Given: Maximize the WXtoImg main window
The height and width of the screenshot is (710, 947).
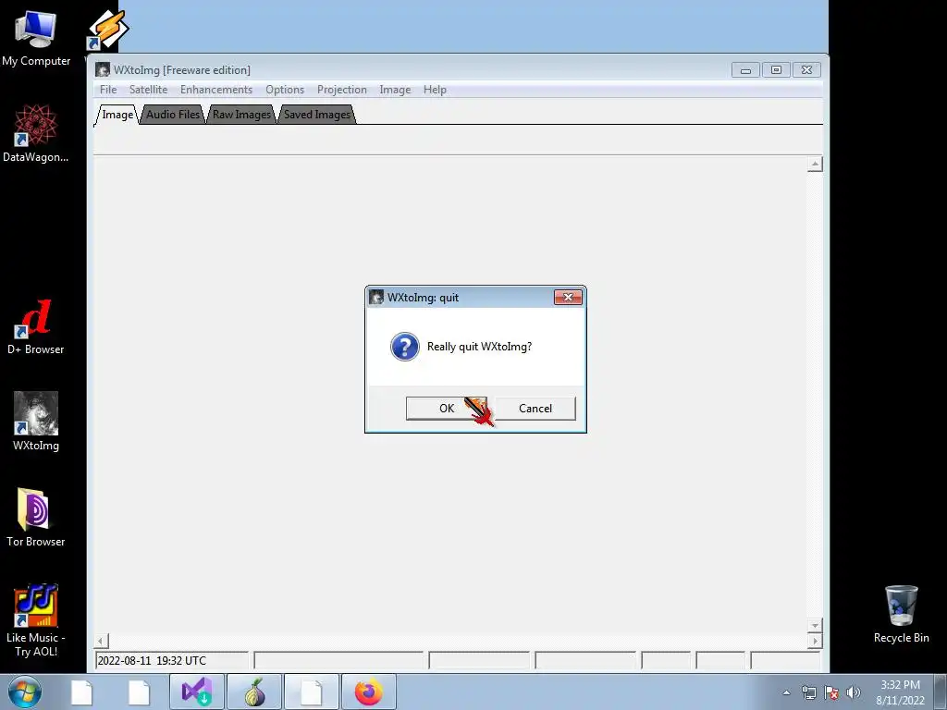Looking at the screenshot, I should 776,70.
